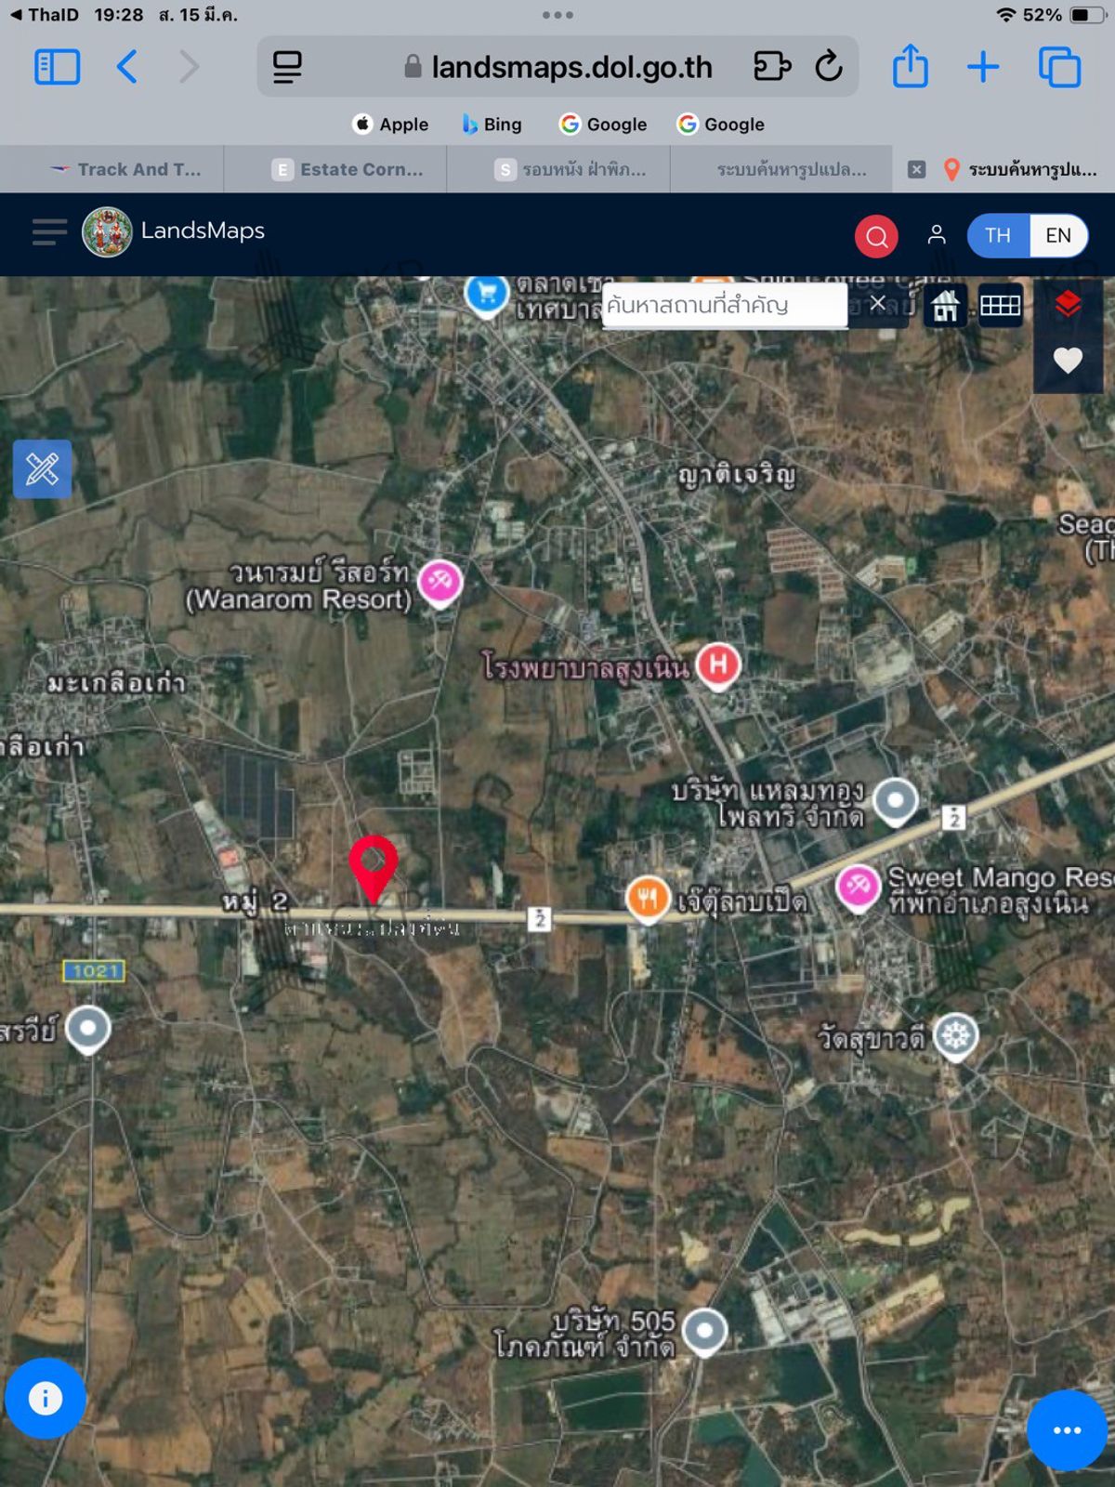Click the หมู่ 2 map label
Viewport: 1115px width, 1487px height.
coord(255,901)
